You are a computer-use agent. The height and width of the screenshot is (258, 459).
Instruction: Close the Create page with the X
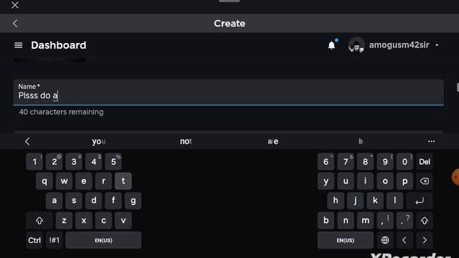tap(15, 5)
